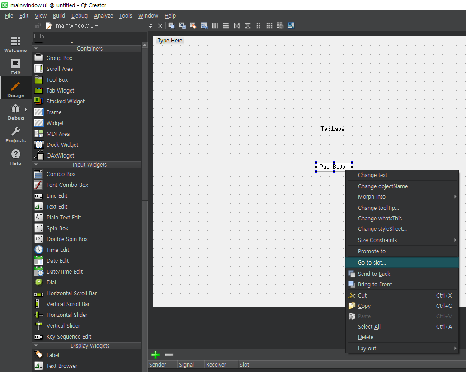Expand the Lay out submenu
Screen dimensions: 466x372
click(x=402, y=349)
